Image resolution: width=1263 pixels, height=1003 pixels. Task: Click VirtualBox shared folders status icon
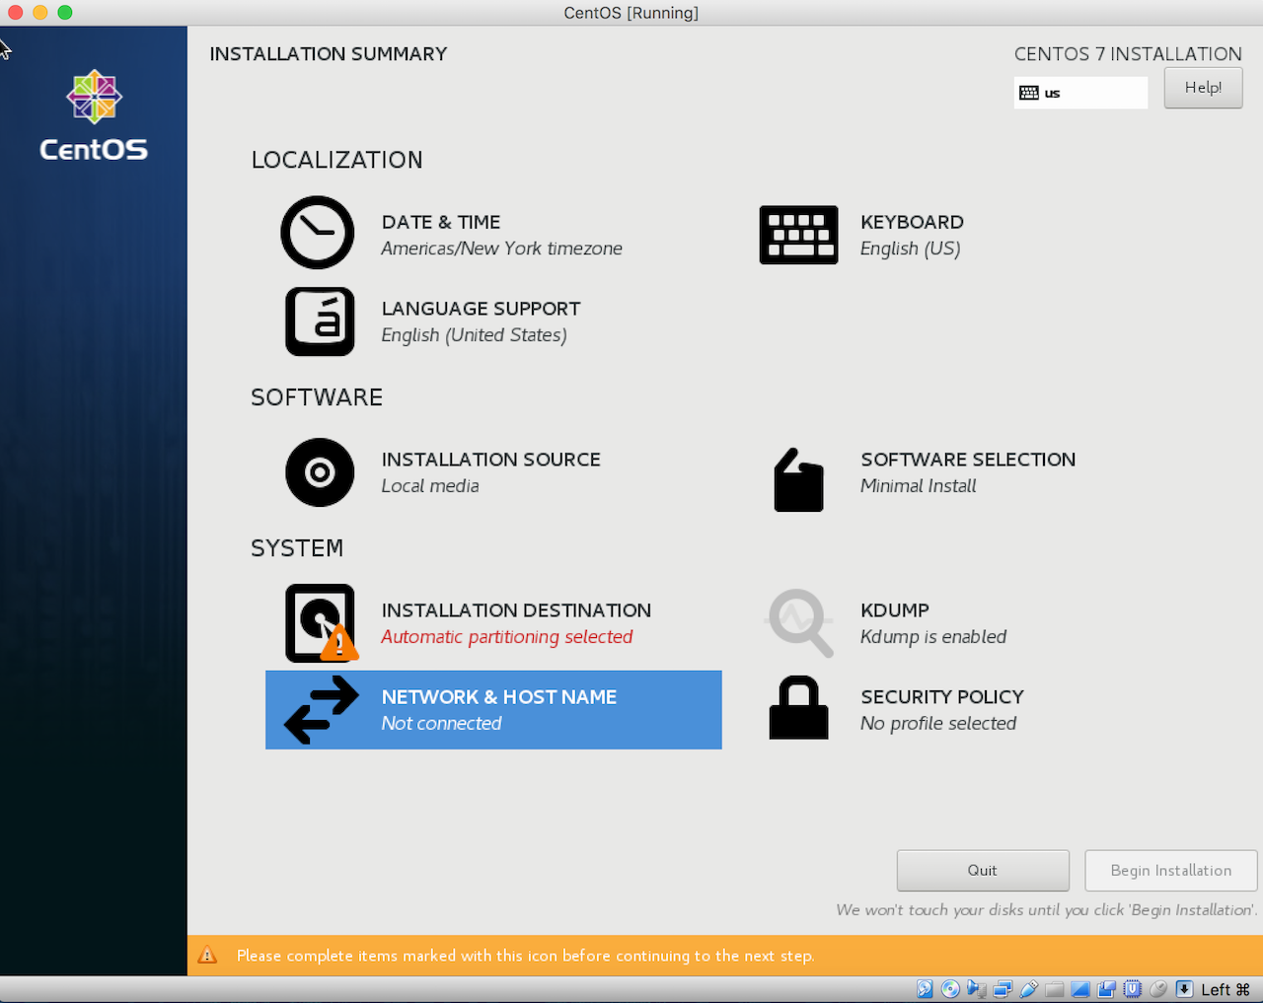click(x=1054, y=989)
